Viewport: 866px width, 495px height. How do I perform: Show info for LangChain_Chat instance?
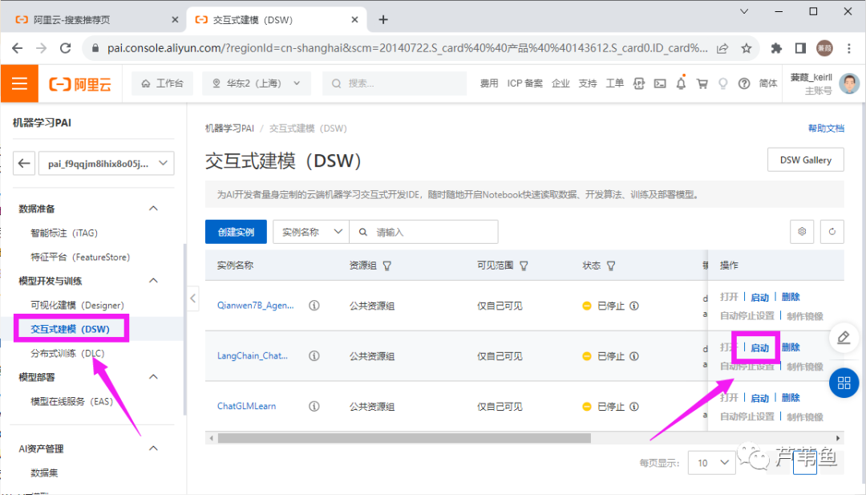314,355
